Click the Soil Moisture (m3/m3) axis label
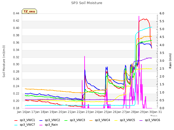 click(x=4, y=61)
